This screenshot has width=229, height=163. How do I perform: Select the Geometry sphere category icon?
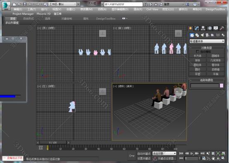pyautogui.click(x=192, y=35)
